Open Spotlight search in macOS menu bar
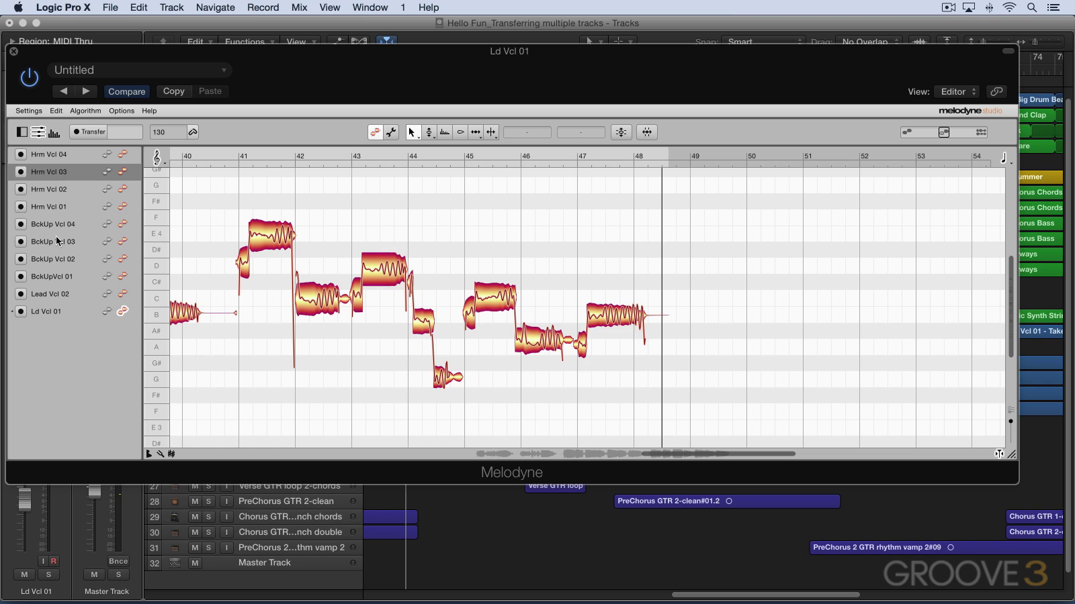This screenshot has width=1075, height=604. coord(1031,7)
